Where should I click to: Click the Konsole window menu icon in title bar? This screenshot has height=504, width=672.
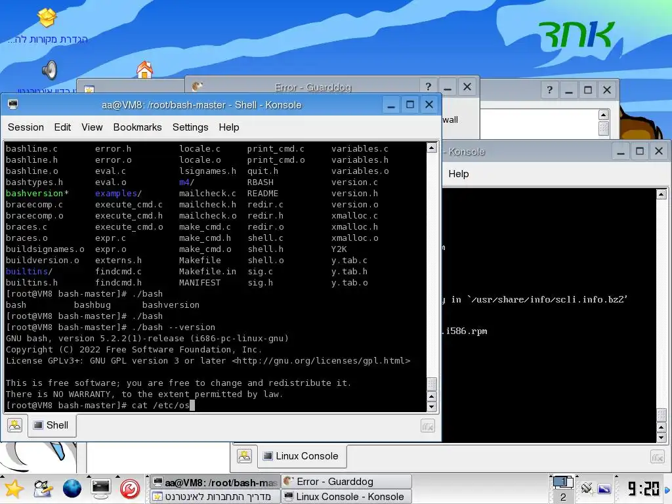click(13, 104)
